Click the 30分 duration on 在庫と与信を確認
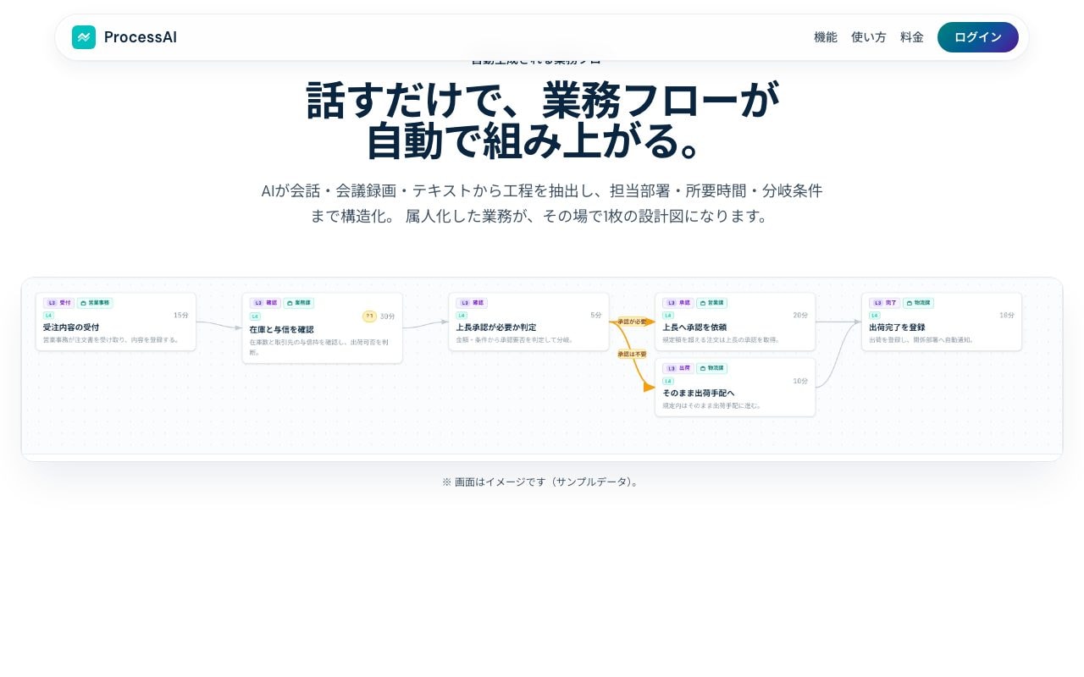The image size is (1084, 677). [x=387, y=316]
